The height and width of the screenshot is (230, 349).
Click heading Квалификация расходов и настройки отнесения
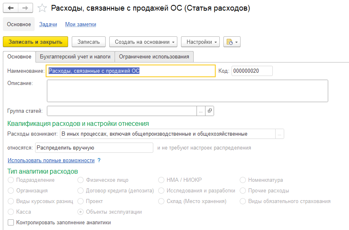78,124
